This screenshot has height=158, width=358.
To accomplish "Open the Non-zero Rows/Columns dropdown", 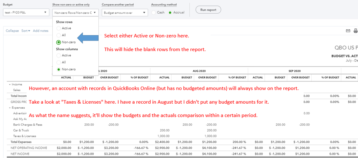I will pyautogui.click(x=75, y=13).
